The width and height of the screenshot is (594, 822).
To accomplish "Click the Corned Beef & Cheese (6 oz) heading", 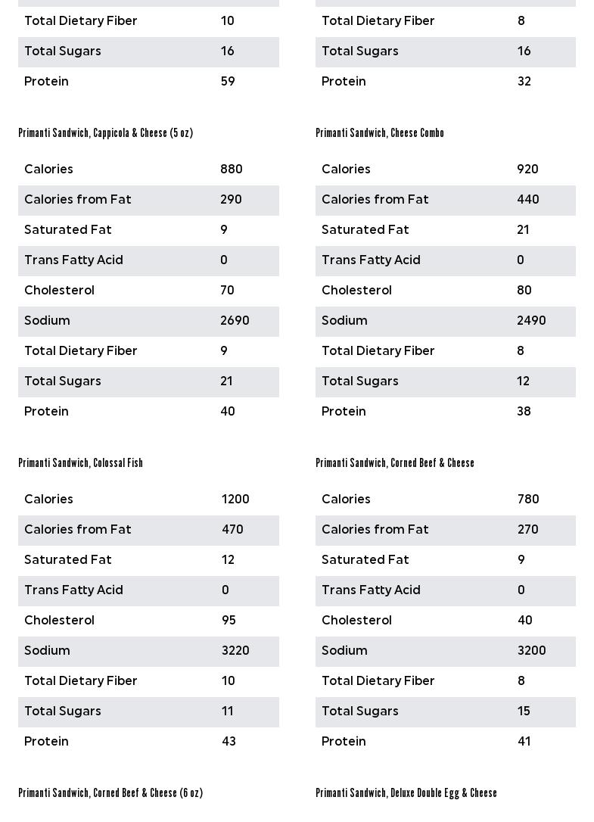I will pyautogui.click(x=110, y=793).
